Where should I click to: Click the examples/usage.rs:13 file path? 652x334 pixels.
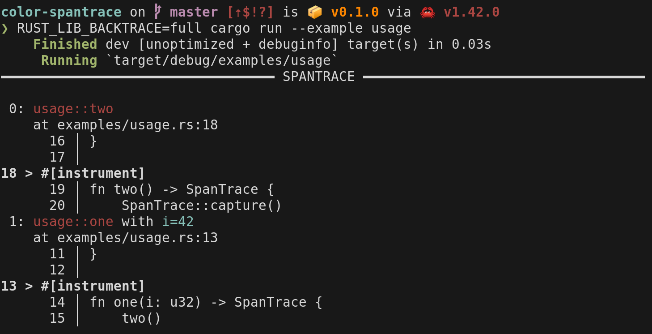[x=138, y=238]
